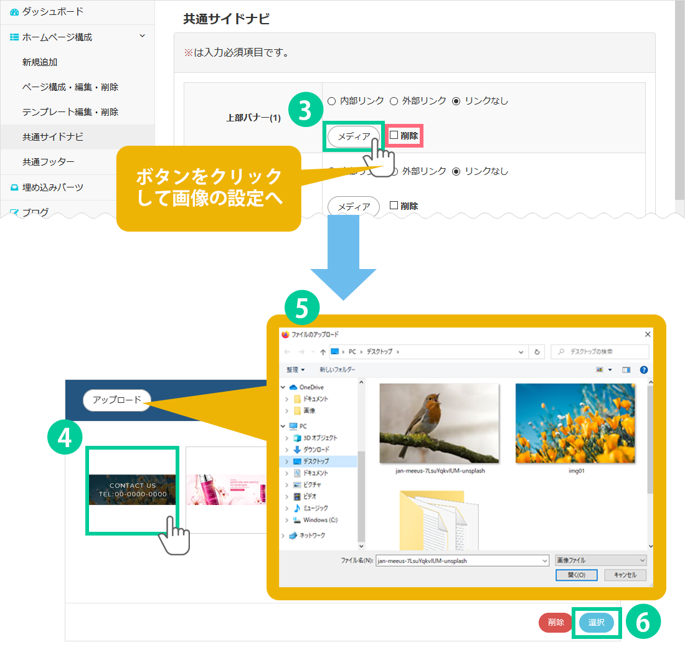Open the OneDrive cloud location
Viewport: 685px width, 647px height.
(x=311, y=387)
